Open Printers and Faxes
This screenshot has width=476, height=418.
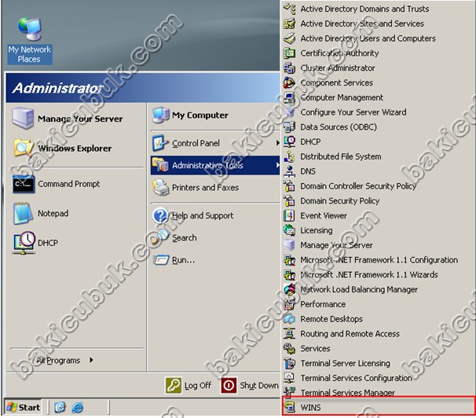click(x=215, y=187)
